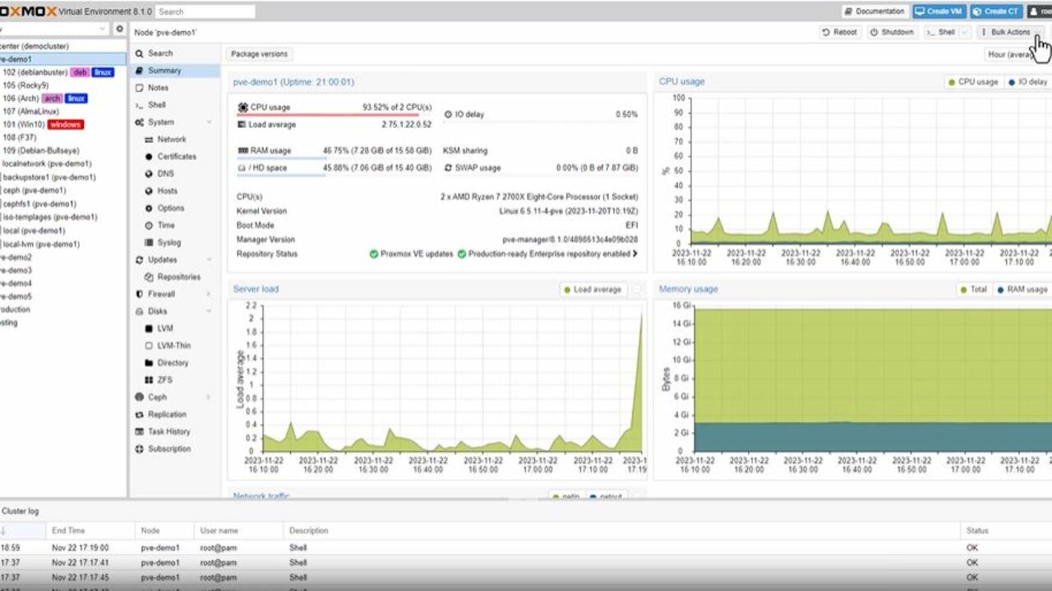Expand the Ceph section arrow
Screen dimensions: 1052x591
coord(209,397)
